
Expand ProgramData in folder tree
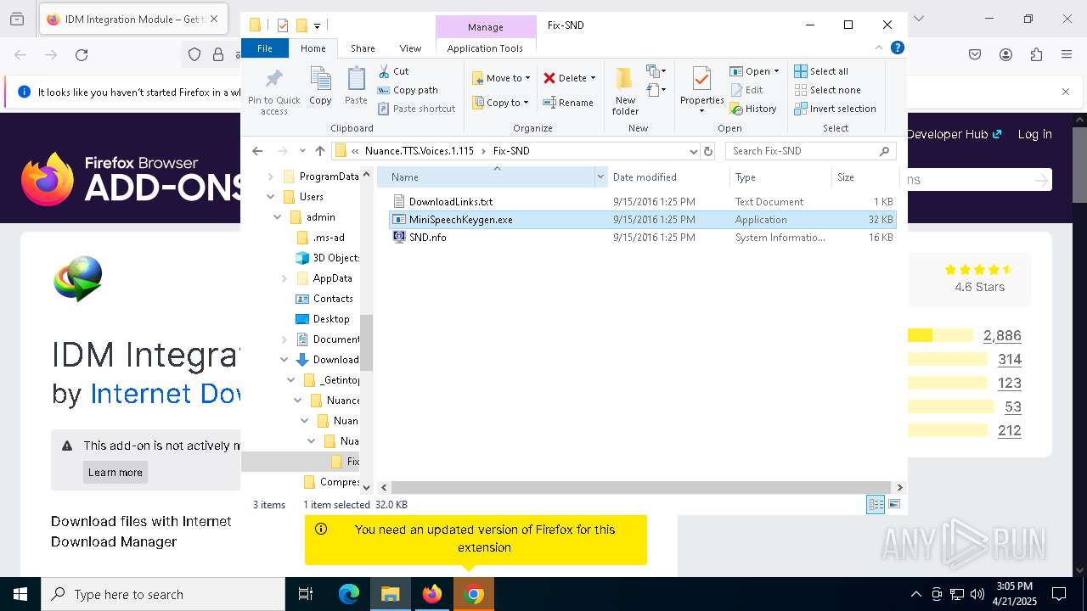(x=271, y=177)
